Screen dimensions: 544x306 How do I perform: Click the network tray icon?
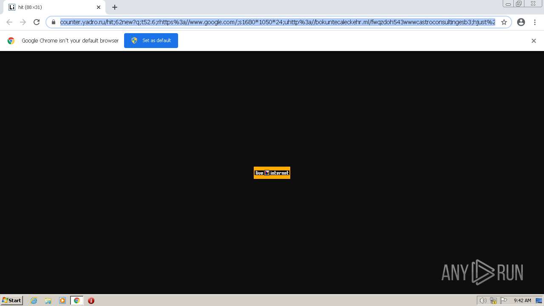coord(493,300)
